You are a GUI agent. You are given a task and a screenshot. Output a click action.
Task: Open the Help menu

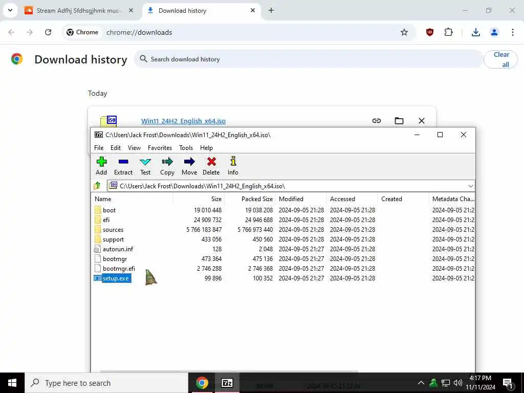206,148
